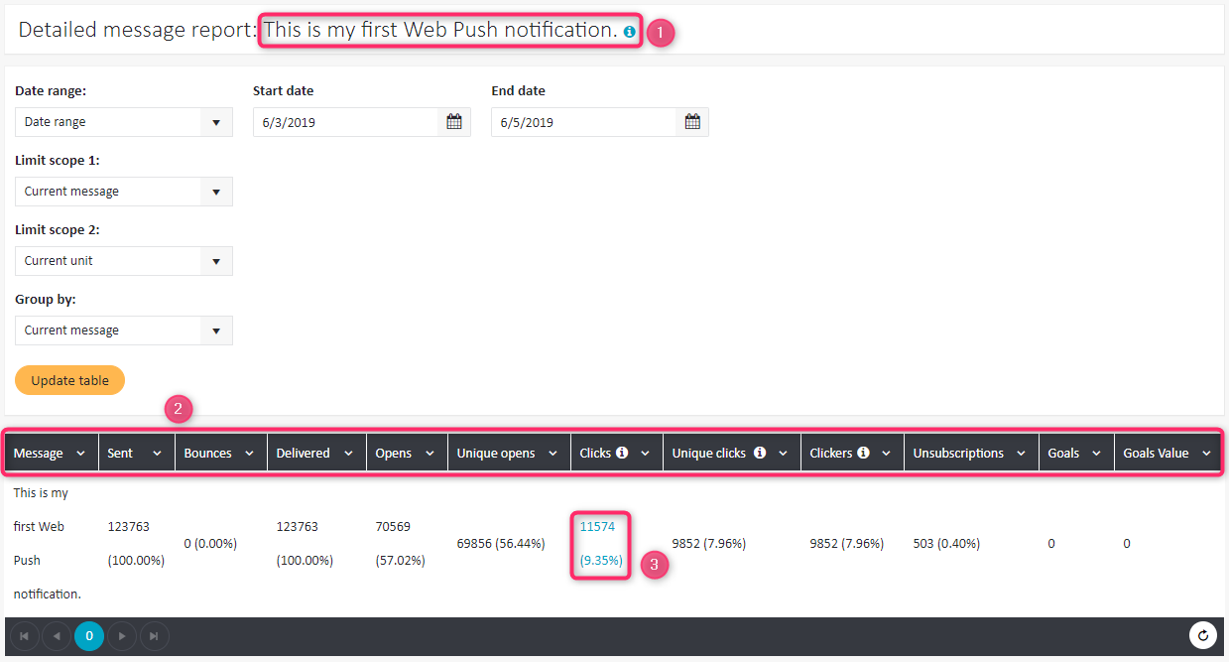Open the Unsubscriptions column header menu
Screen dimensions: 1229x662
tap(1021, 454)
